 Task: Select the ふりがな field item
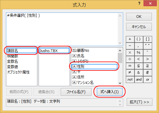coord(94,61)
